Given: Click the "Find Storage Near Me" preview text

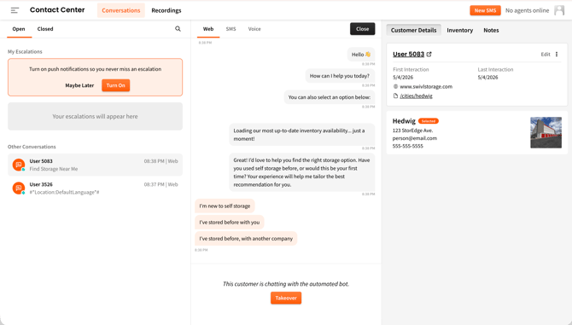Looking at the screenshot, I should point(54,169).
